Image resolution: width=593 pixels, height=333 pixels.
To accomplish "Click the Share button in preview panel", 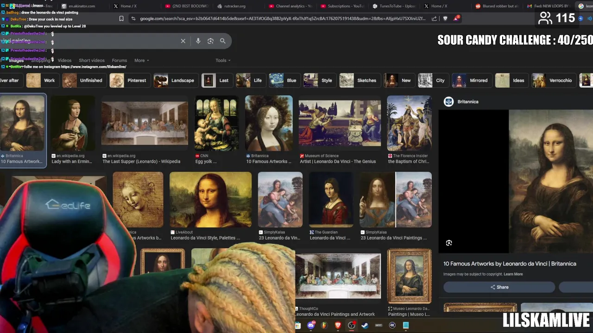I will 499,287.
